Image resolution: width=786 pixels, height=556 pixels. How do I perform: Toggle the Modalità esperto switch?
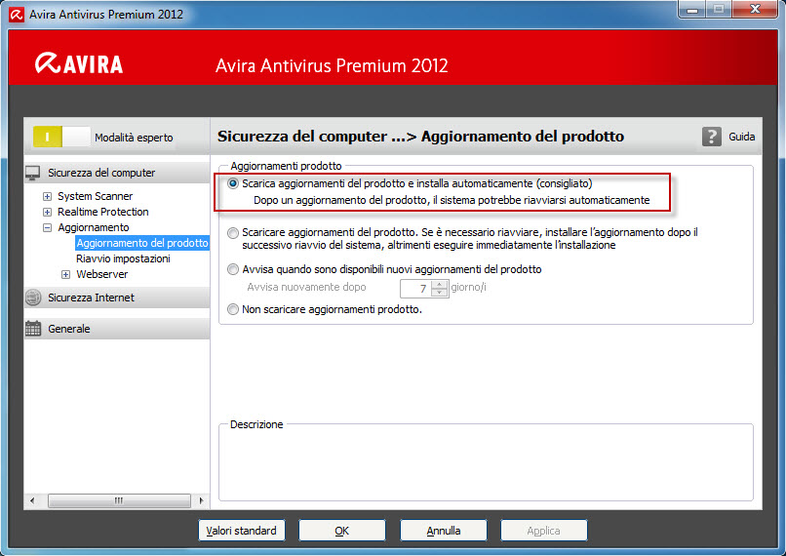click(x=61, y=137)
